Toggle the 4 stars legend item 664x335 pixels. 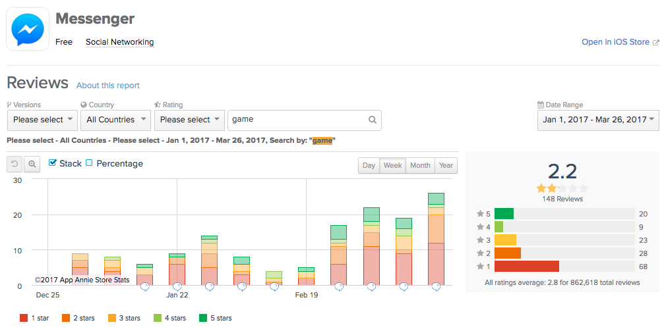(x=170, y=318)
